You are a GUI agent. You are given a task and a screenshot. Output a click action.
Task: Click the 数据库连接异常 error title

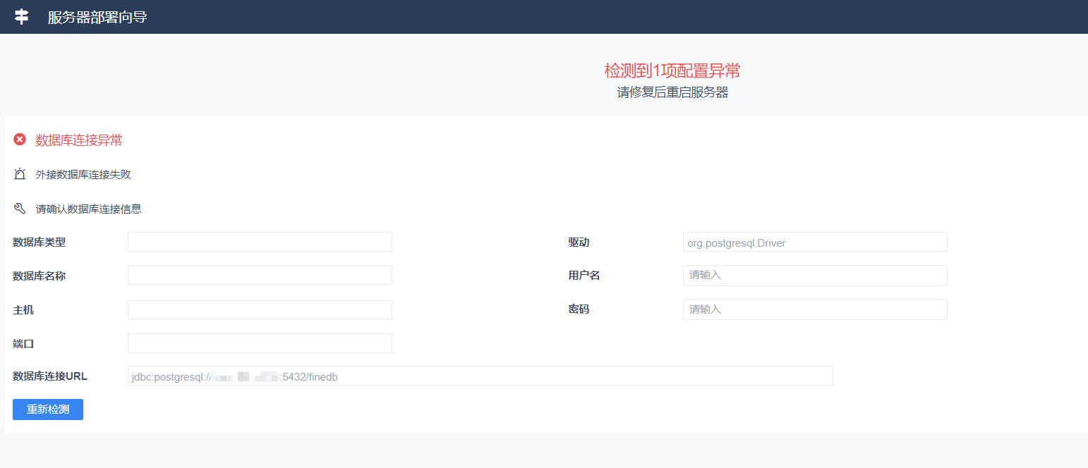click(79, 140)
